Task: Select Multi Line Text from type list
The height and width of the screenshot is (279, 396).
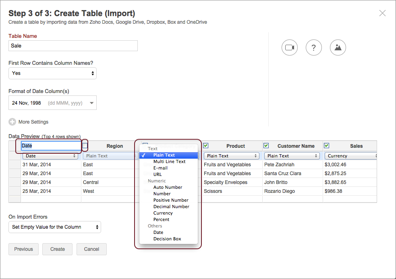Action: 169,161
